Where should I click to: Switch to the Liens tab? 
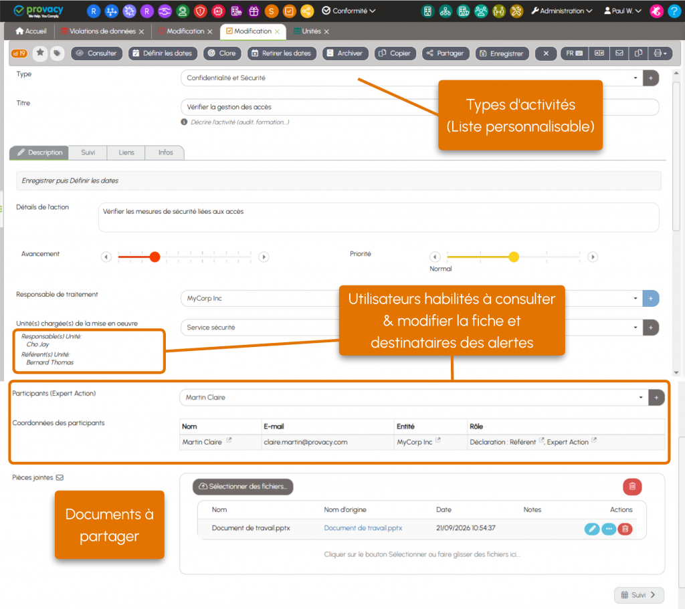(x=126, y=152)
